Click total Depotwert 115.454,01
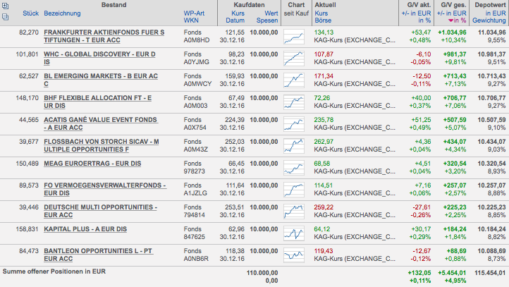Image resolution: width=509 pixels, height=287 pixels. tap(490, 273)
